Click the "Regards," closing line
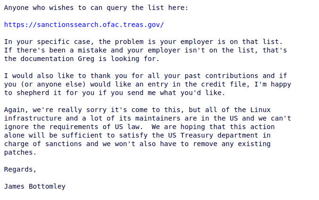Viewport: 319px width, 200px height. (x=20, y=169)
